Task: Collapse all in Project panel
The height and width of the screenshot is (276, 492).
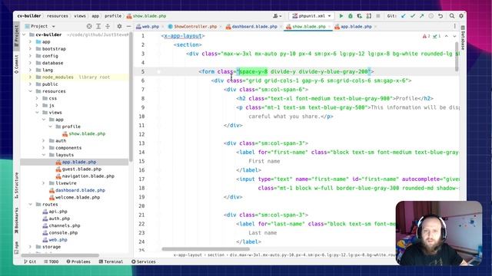Action: click(108, 26)
